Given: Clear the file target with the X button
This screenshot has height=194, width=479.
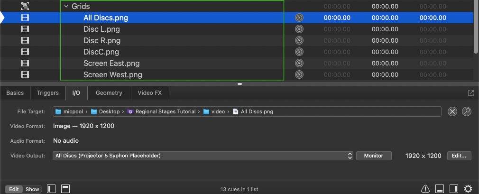Looking at the screenshot, I should pos(452,111).
